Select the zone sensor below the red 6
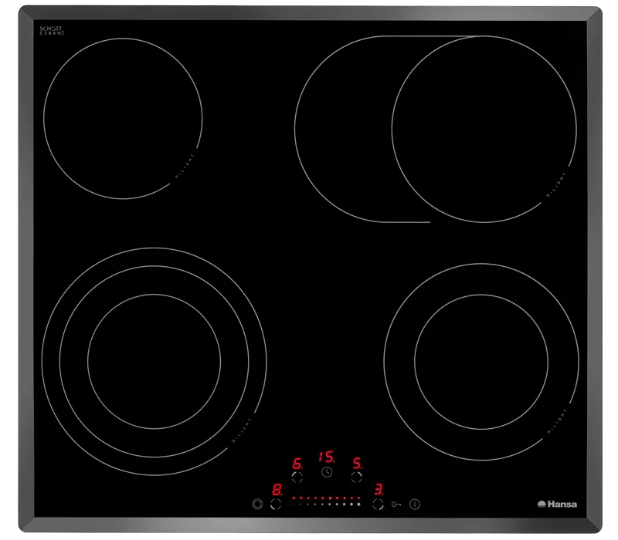Image resolution: width=618 pixels, height=540 pixels. coord(297,478)
